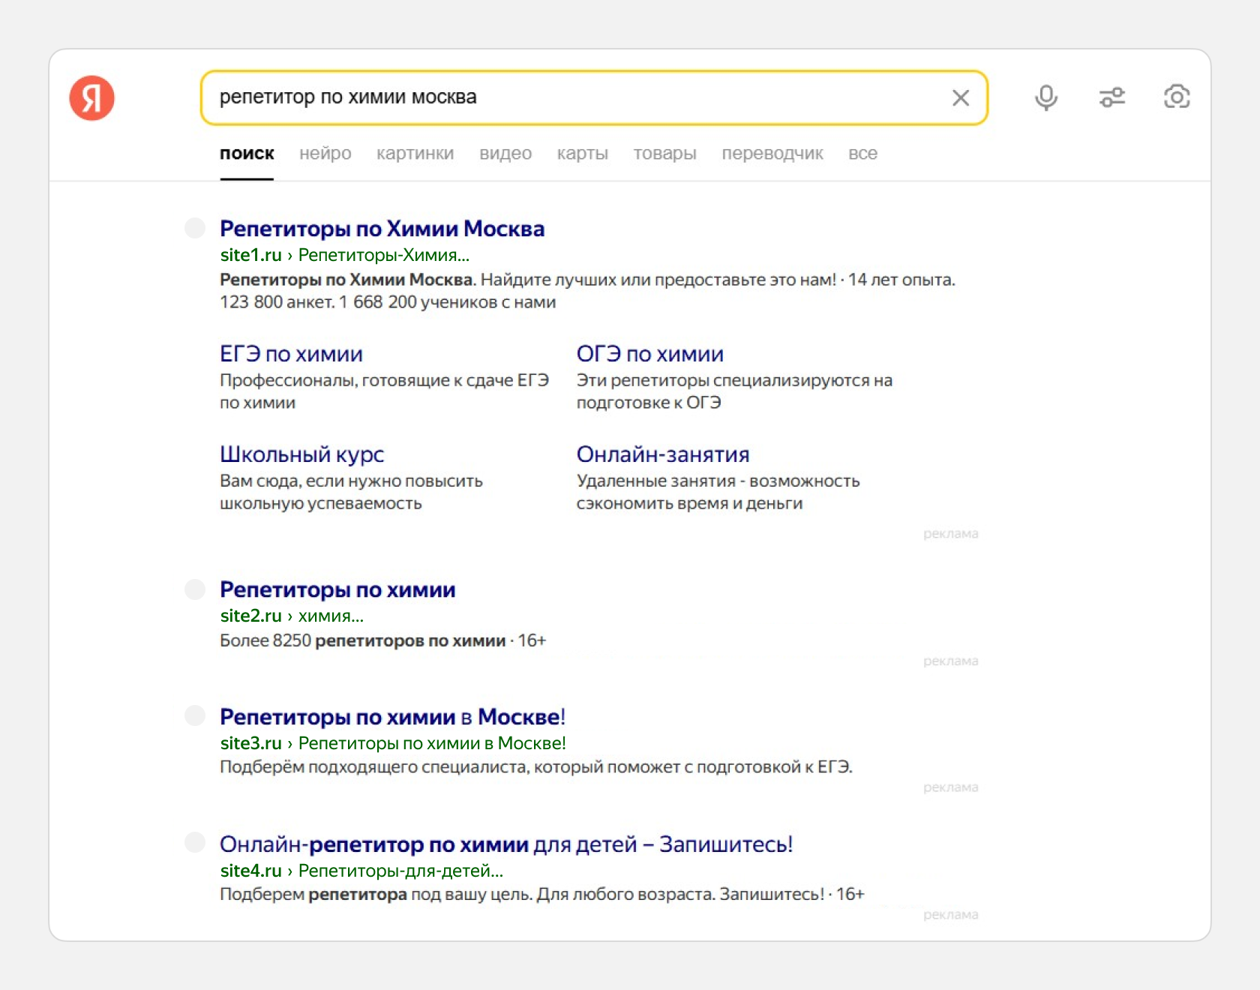Open result Онлайн-репетитор по химии для детей

click(x=506, y=844)
